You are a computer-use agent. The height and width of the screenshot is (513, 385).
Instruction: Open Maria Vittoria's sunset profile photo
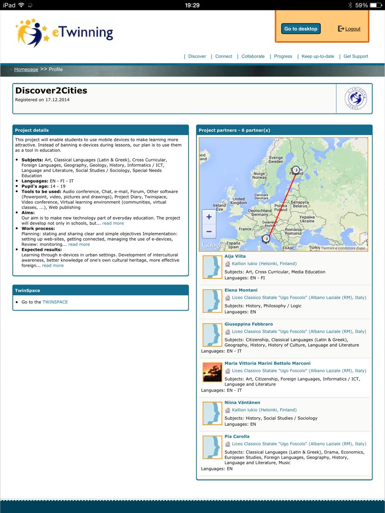[212, 372]
